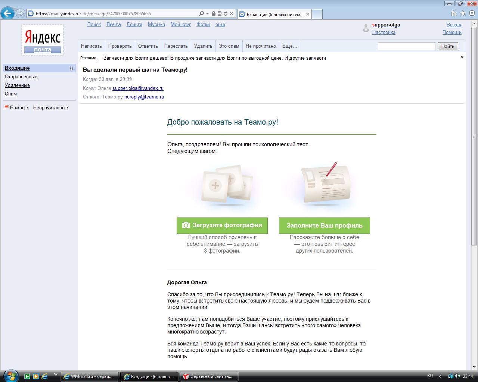Expand the quick launch overflow chevron
The width and height of the screenshot is (478, 382).
(56, 375)
